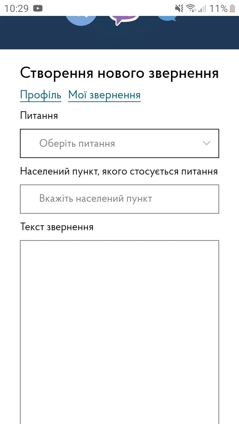Tap the "Населений пункт, якого стосується питання" label

coord(119,171)
